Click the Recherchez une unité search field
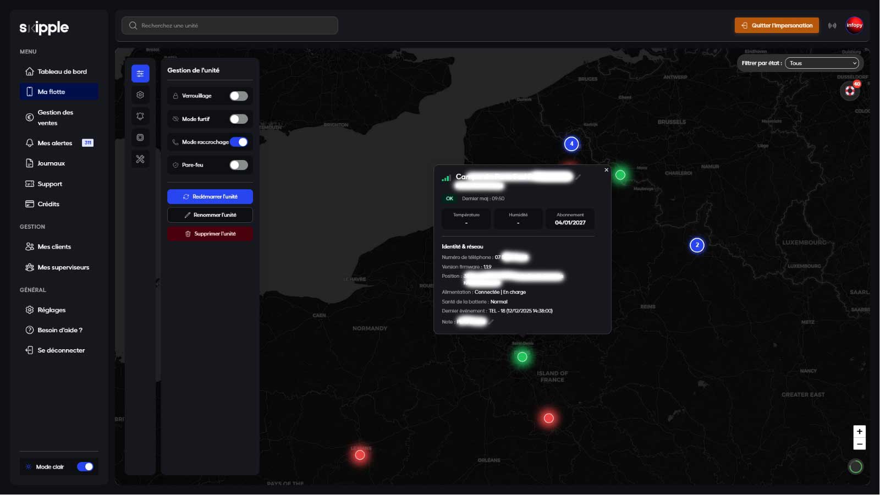 point(230,26)
